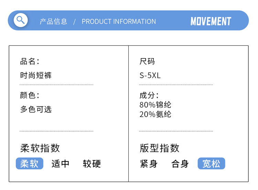Choose the 紧身 fit option
258x190 pixels.
149,163
